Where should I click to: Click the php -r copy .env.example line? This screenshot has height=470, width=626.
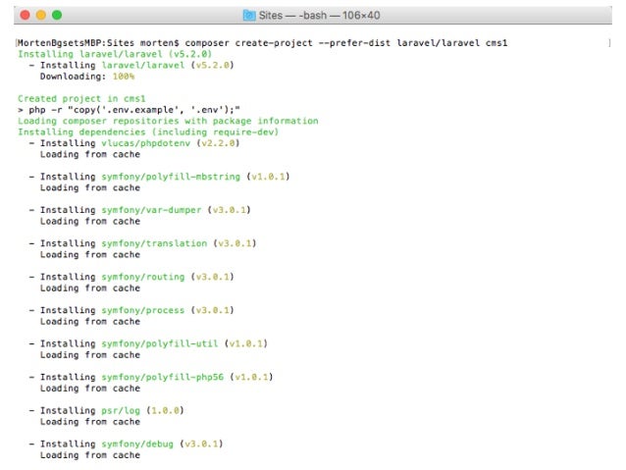[129, 110]
